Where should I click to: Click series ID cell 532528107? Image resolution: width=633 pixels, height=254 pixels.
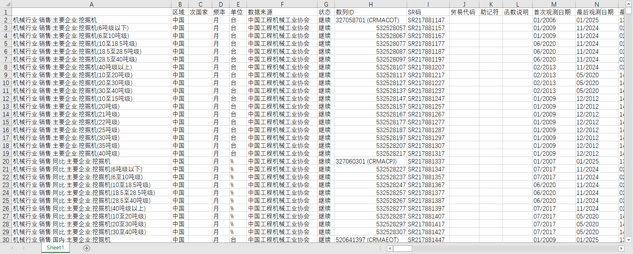click(x=370, y=67)
